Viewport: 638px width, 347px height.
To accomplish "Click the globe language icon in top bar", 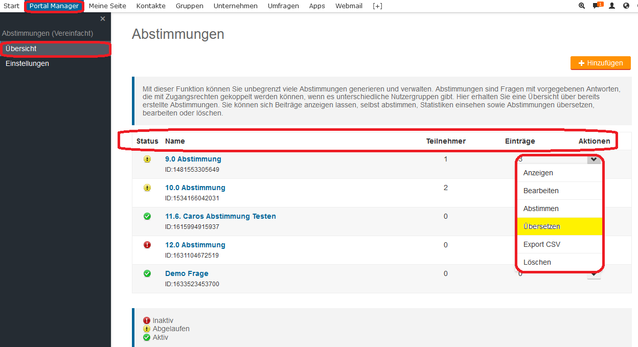I will [x=626, y=6].
